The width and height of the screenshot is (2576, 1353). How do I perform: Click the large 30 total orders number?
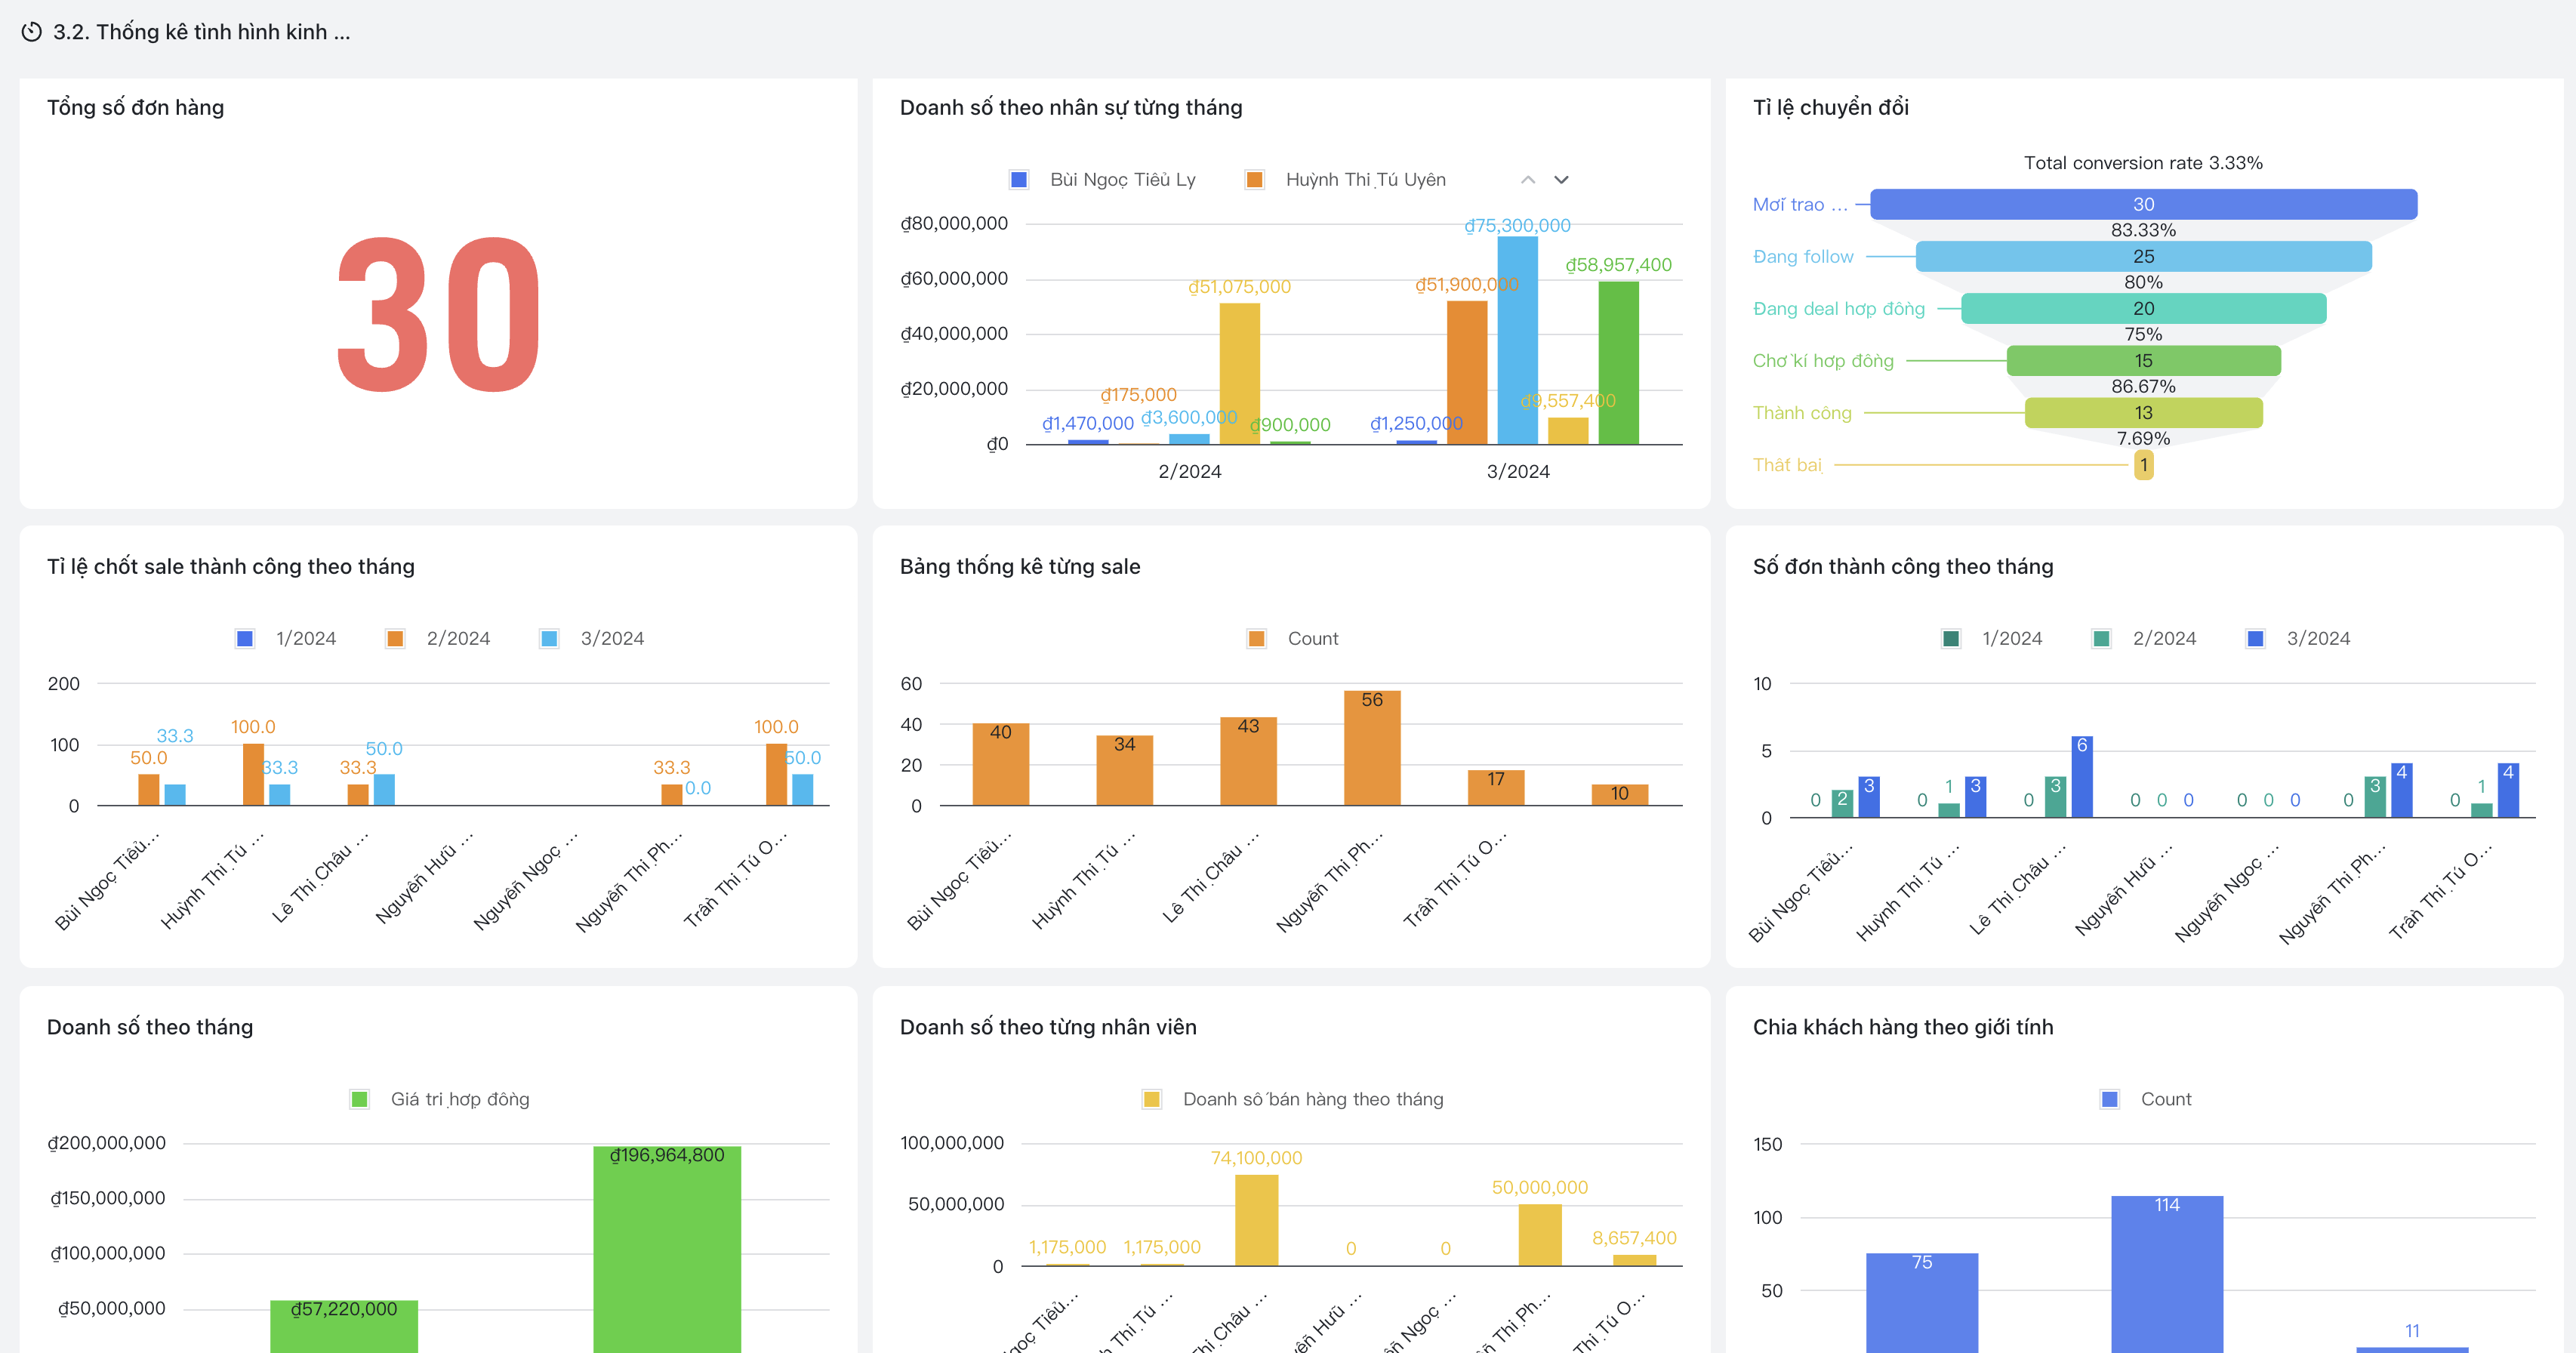(x=439, y=314)
